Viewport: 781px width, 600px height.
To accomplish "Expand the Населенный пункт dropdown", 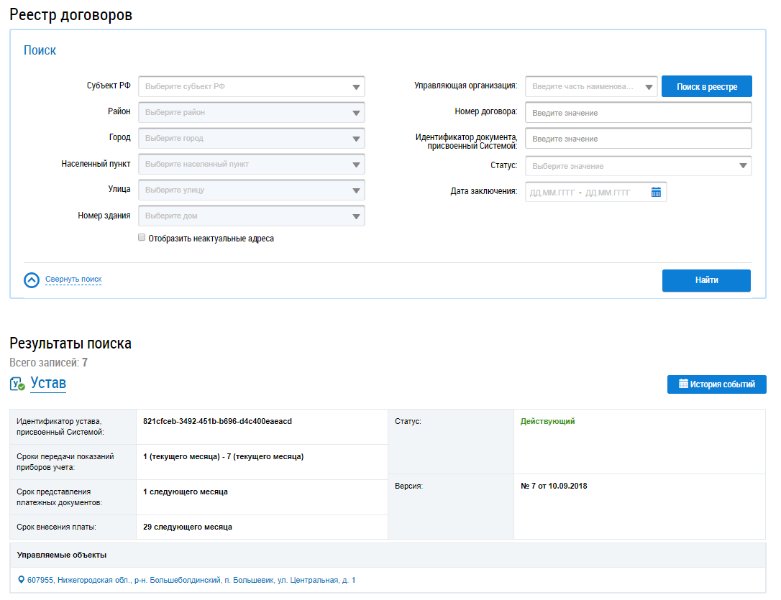I will pos(251,165).
